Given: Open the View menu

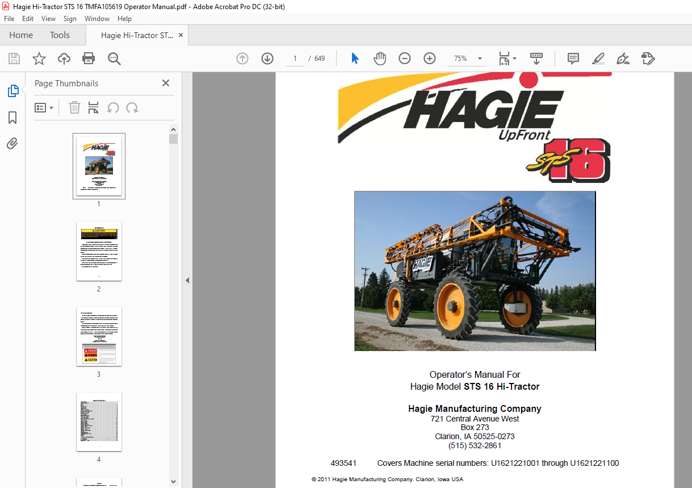Looking at the screenshot, I should point(48,19).
